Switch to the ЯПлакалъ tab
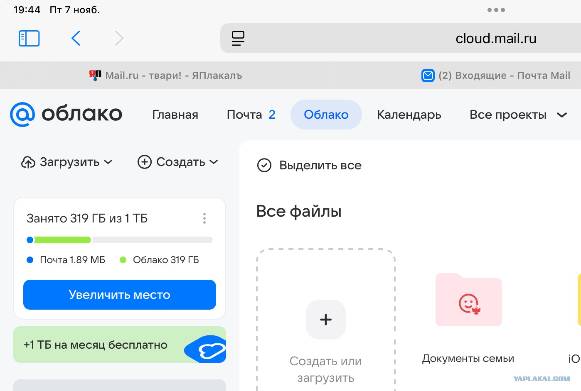Image resolution: width=581 pixels, height=391 pixels. (165, 75)
